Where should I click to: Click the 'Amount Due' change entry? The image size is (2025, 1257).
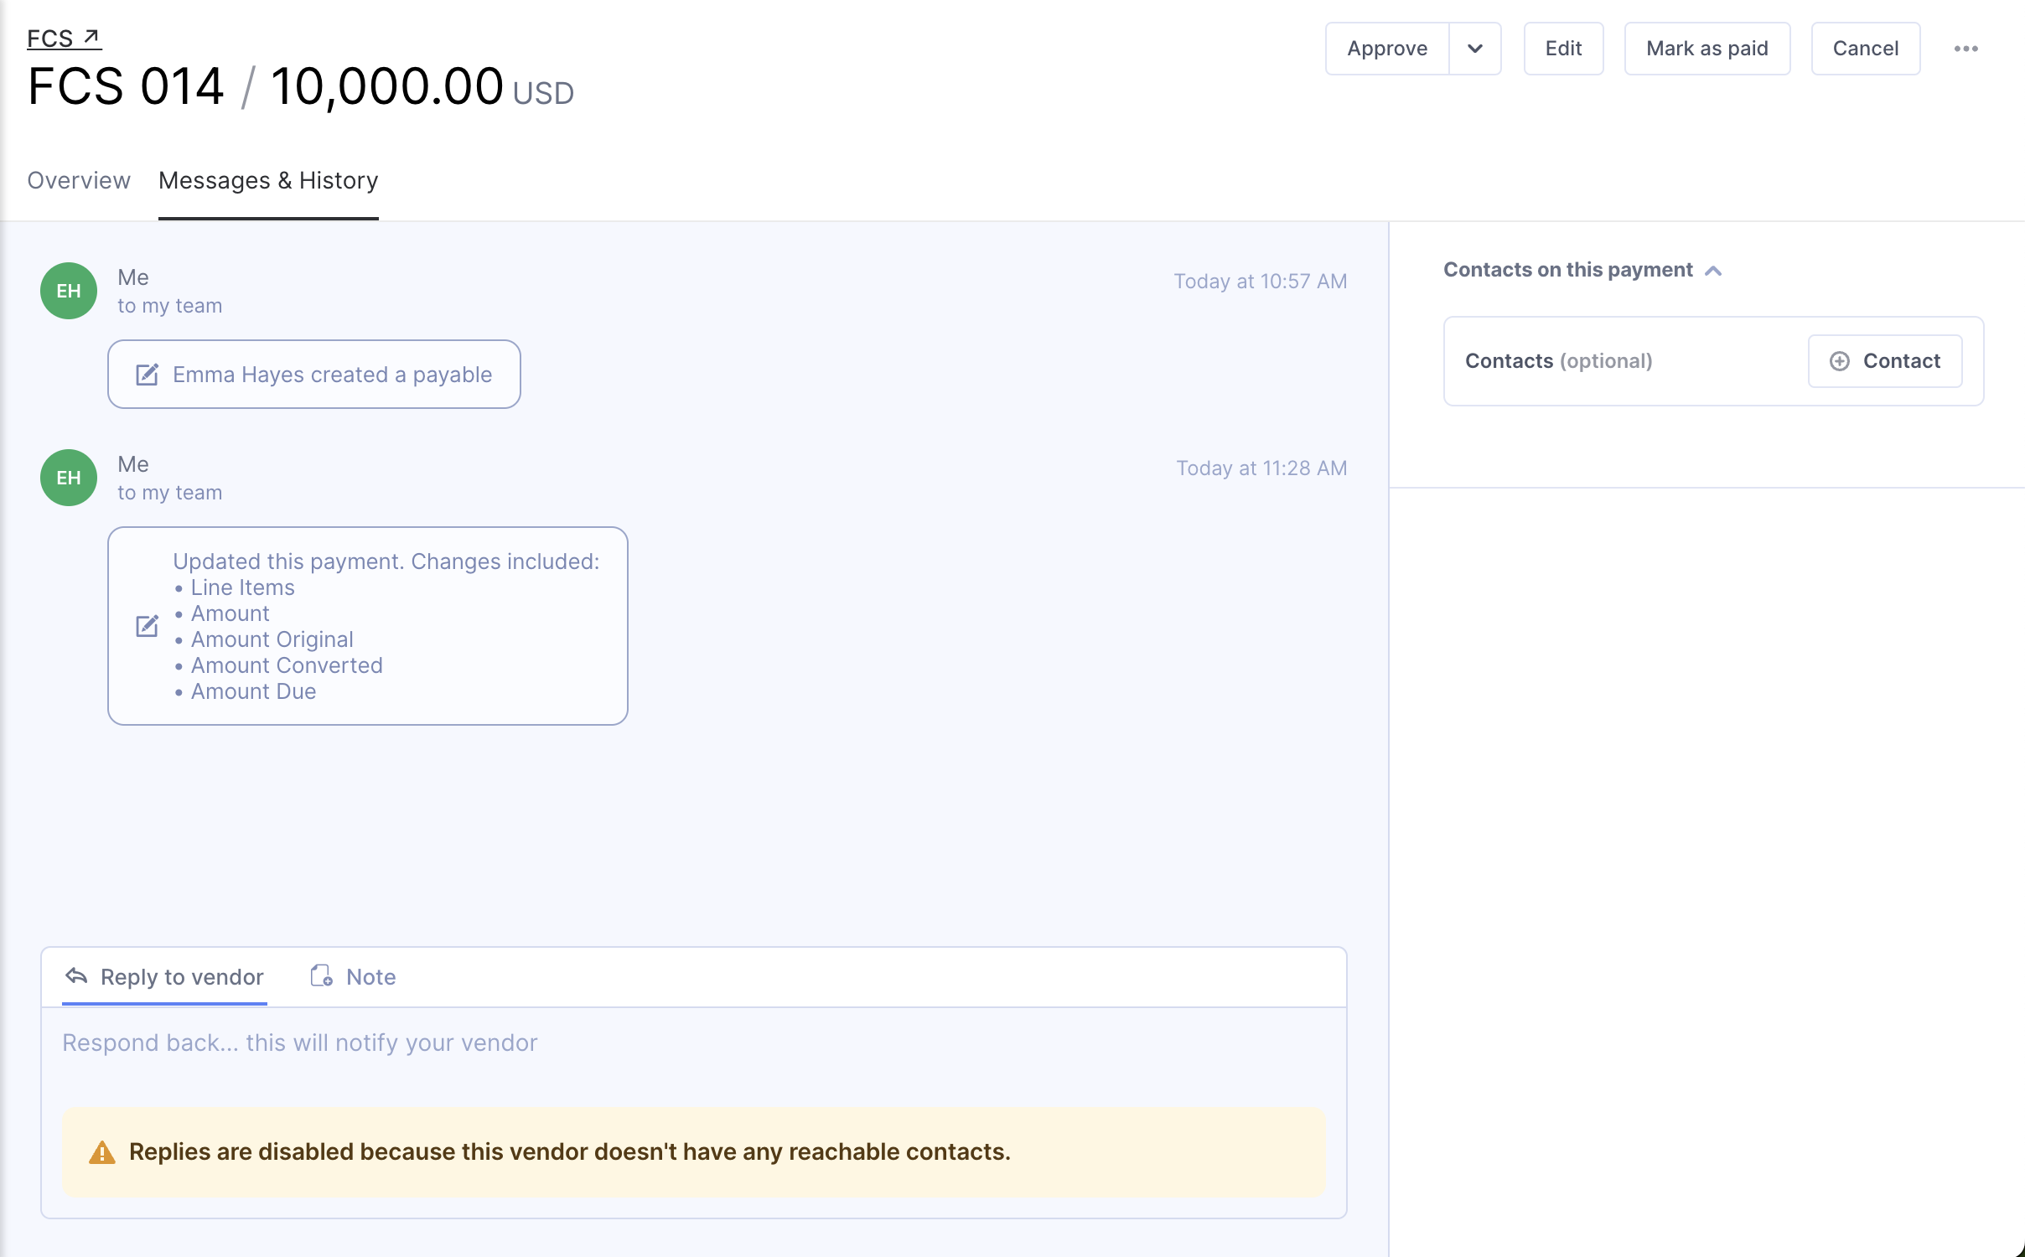tap(253, 691)
